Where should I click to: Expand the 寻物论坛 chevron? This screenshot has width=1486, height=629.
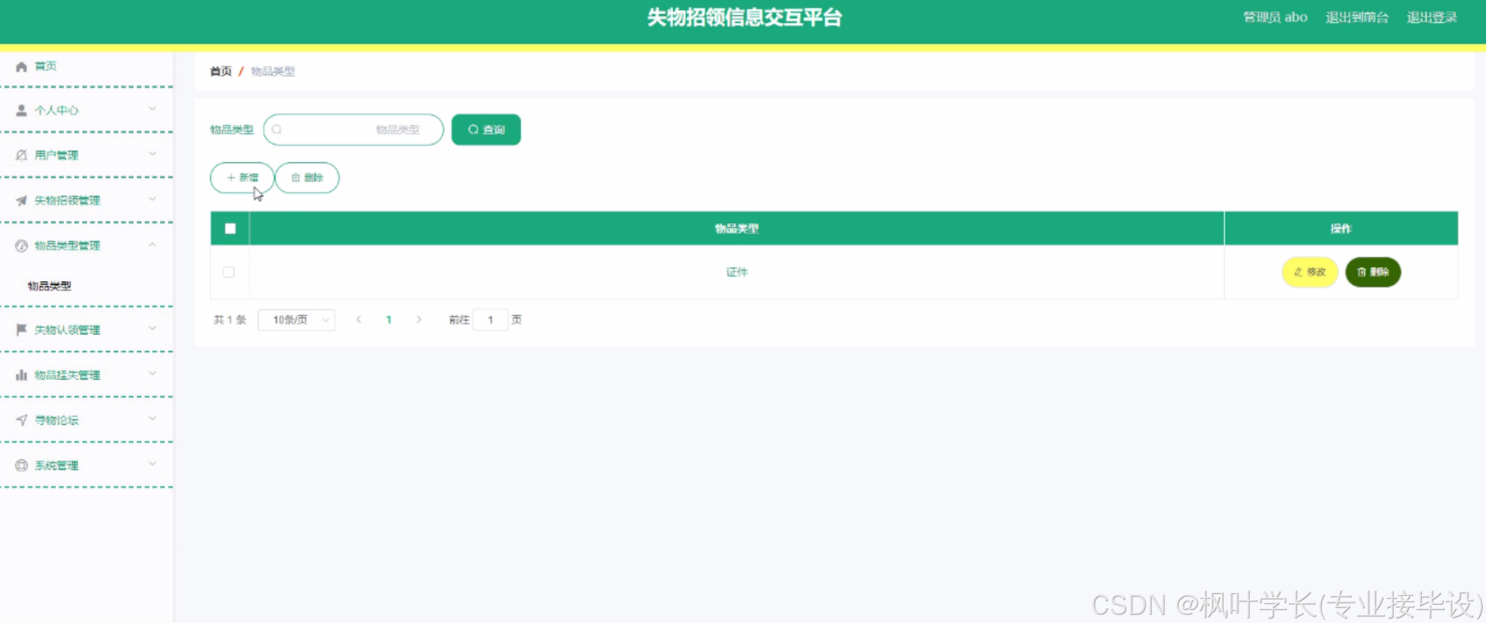coord(153,419)
